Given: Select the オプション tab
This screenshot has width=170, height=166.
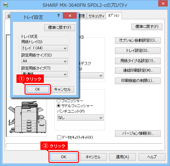Looking at the screenshot, I should coord(114,16).
